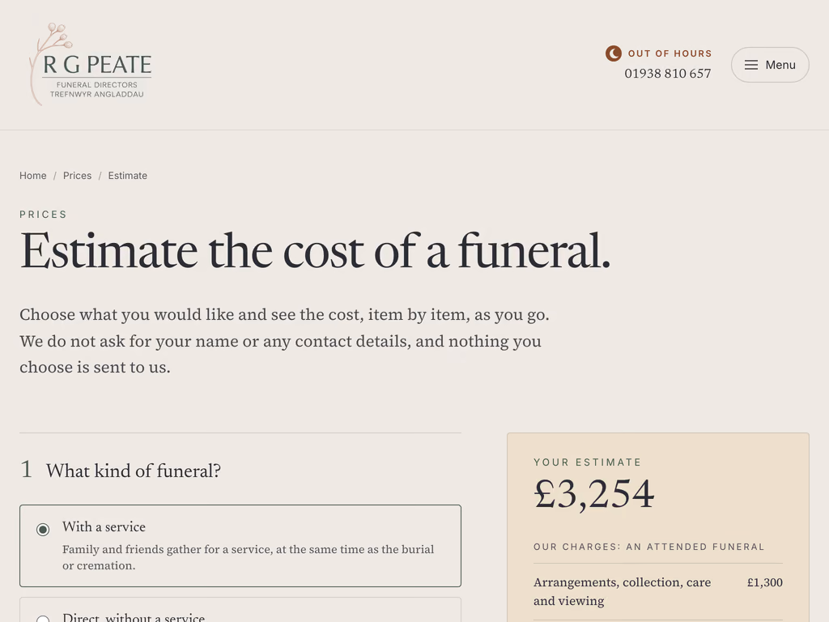Select the With a service radio button
The height and width of the screenshot is (622, 829).
43,530
